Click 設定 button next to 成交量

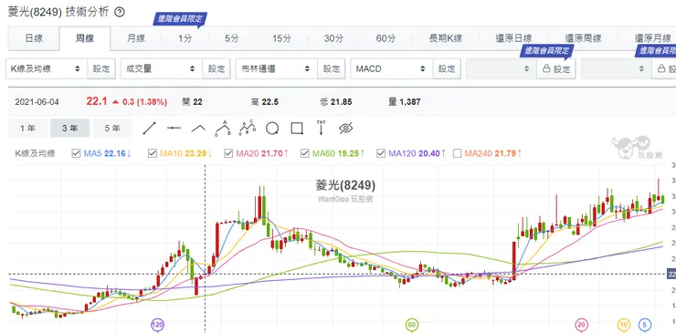(x=217, y=68)
